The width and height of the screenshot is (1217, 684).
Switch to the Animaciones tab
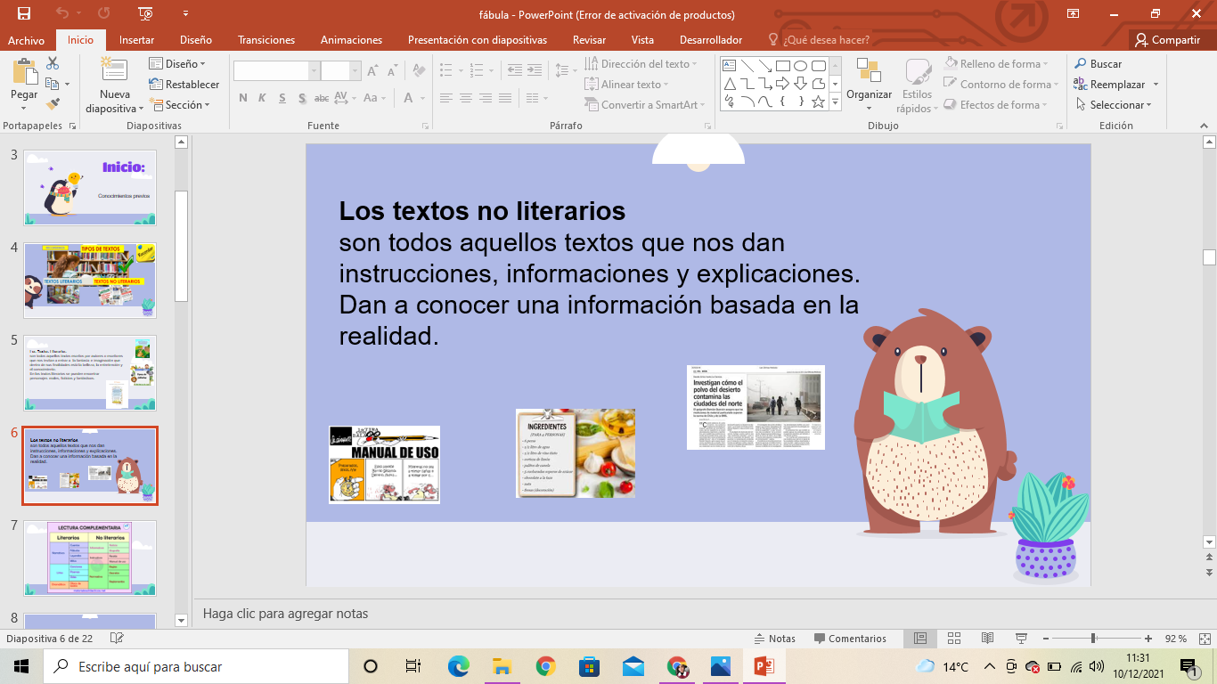tap(351, 40)
